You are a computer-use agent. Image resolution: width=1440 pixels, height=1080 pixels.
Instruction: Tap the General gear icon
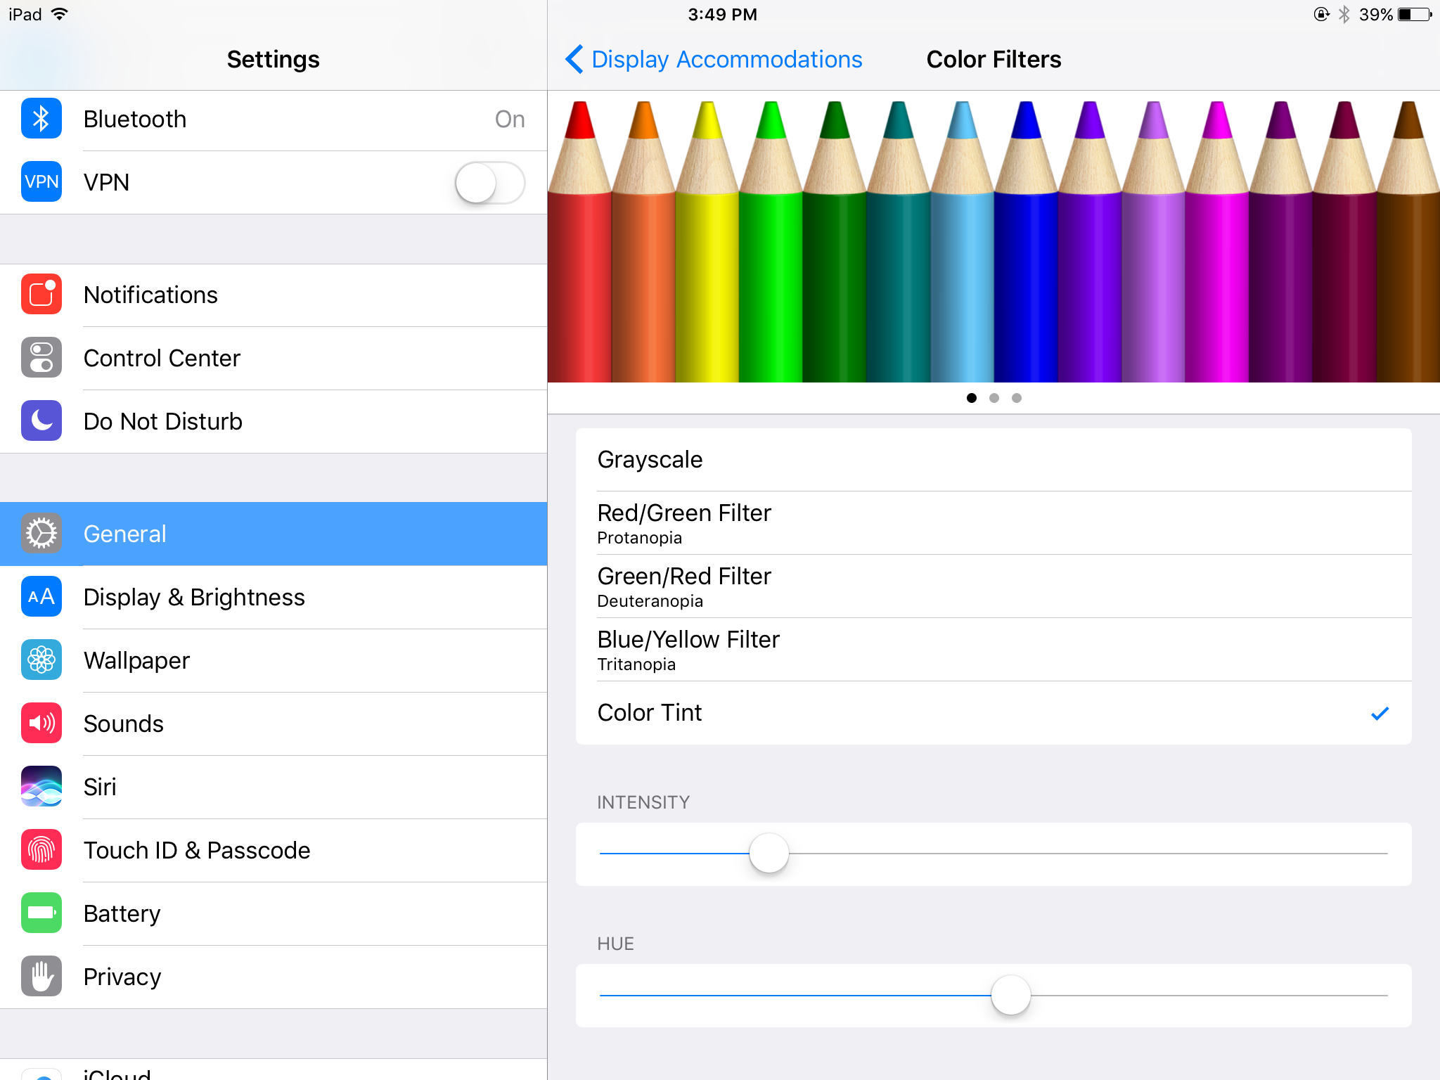pyautogui.click(x=41, y=534)
